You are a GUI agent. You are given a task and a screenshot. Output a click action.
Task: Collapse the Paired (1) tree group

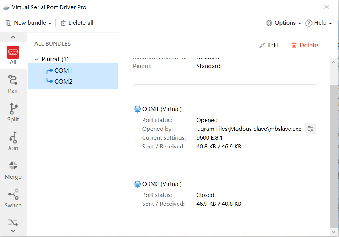(36, 59)
